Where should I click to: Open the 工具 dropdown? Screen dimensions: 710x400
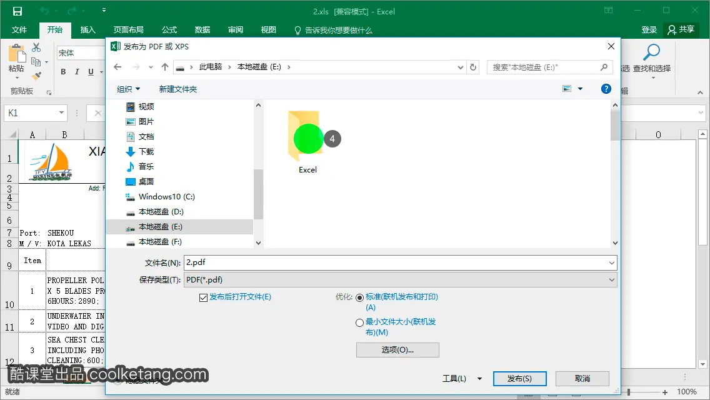(x=462, y=378)
